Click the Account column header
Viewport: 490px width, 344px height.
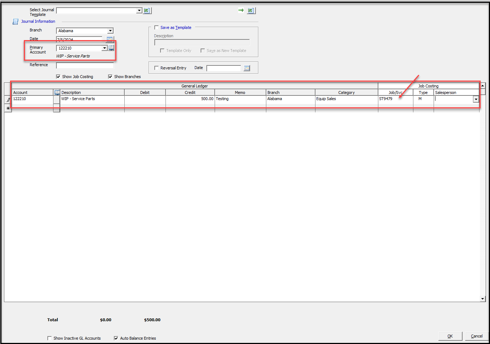coord(33,93)
